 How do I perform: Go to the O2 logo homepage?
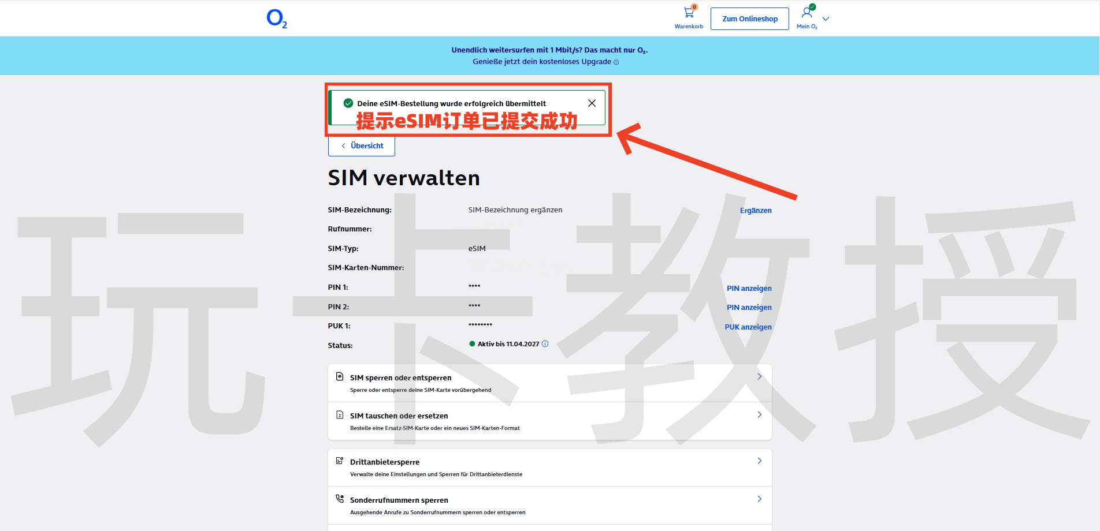click(277, 18)
